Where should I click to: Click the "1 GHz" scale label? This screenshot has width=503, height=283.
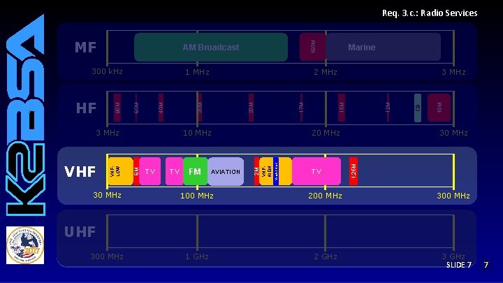click(197, 256)
